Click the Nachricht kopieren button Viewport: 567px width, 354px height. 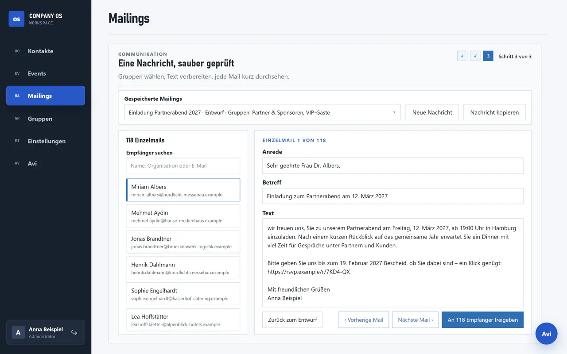point(494,112)
